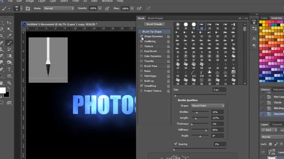Switch to the Channels tab

pyautogui.click(x=277, y=125)
